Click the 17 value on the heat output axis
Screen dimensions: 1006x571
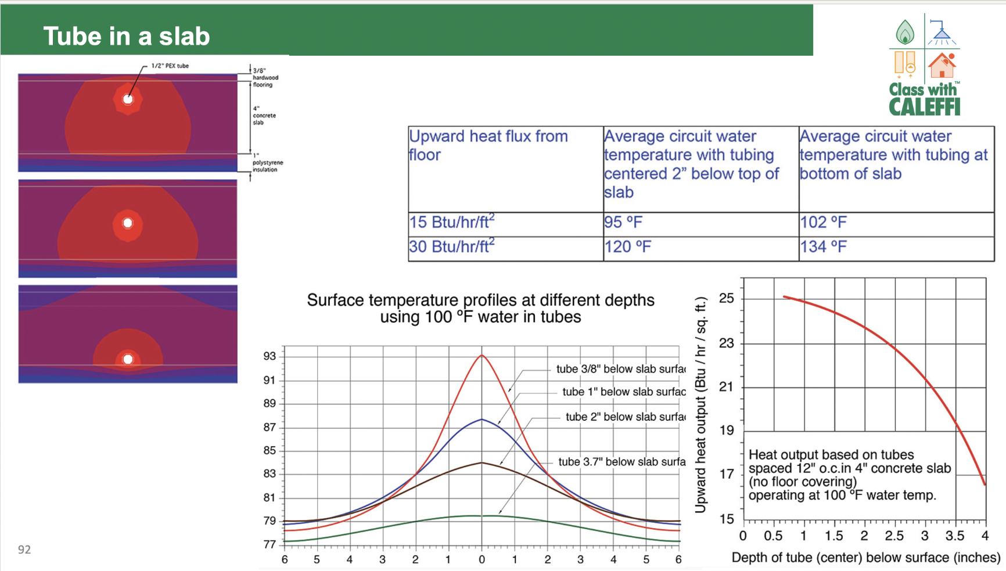pos(727,475)
